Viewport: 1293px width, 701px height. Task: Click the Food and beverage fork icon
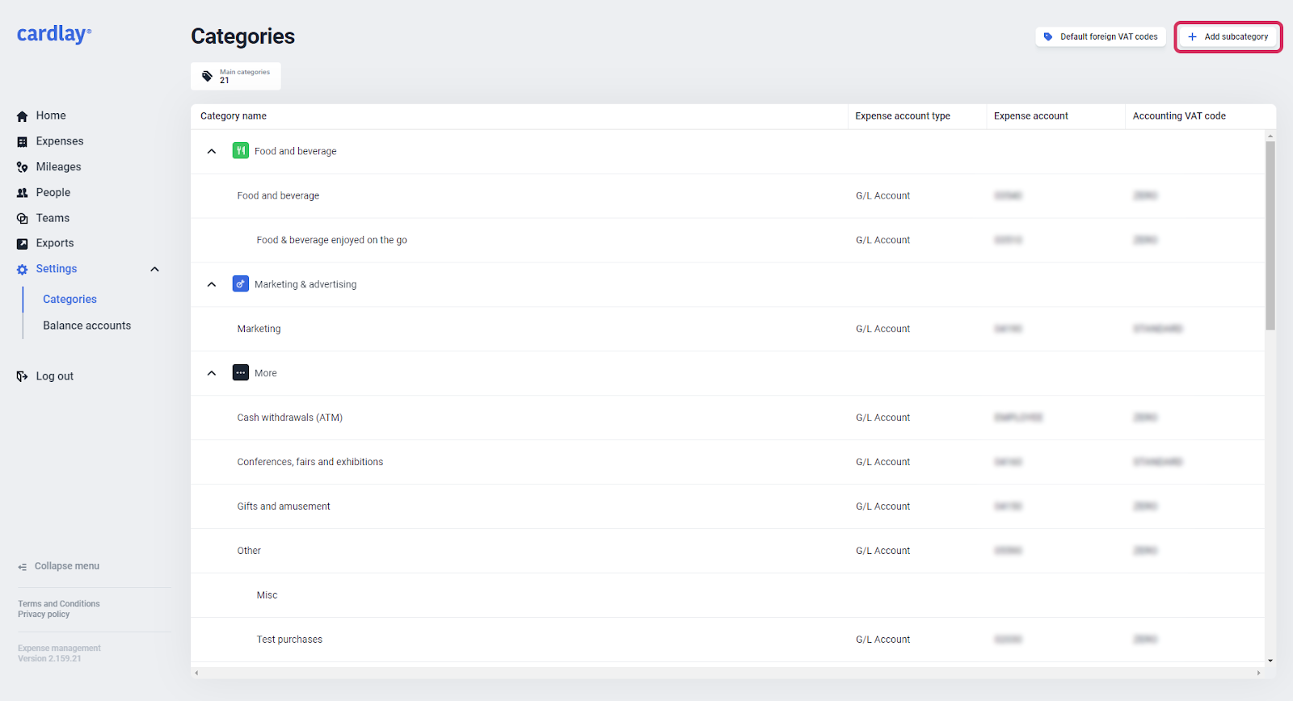click(240, 151)
